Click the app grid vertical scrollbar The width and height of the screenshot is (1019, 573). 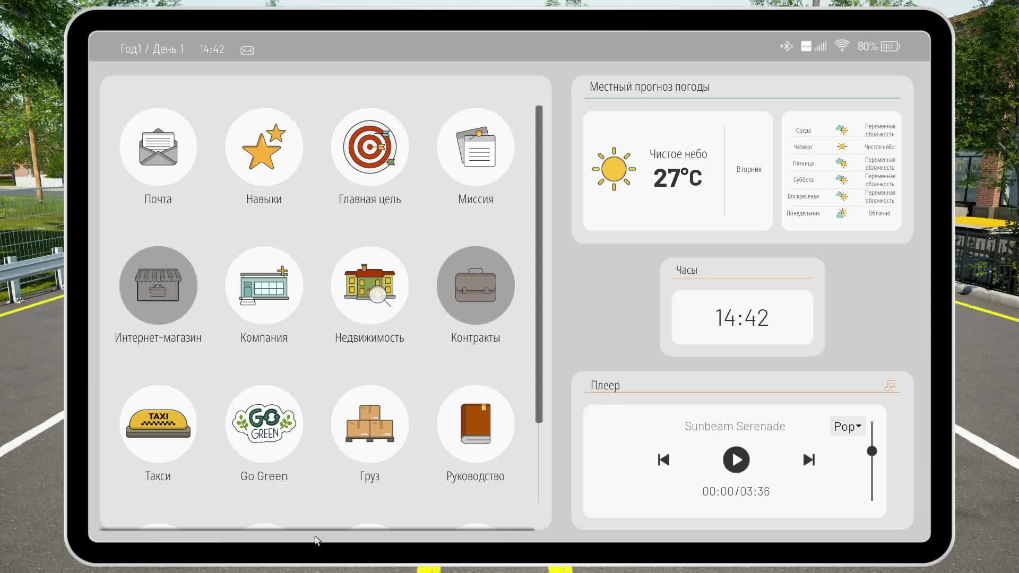point(539,264)
